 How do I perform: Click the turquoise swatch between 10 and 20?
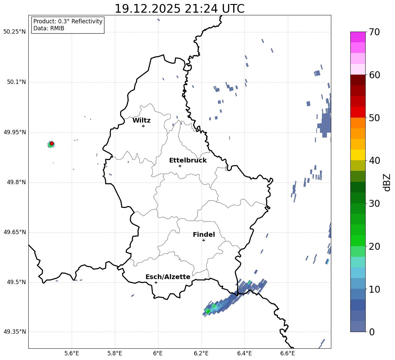click(x=358, y=262)
